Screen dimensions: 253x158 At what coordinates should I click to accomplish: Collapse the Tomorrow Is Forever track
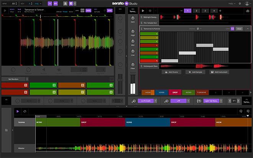click(x=248, y=29)
